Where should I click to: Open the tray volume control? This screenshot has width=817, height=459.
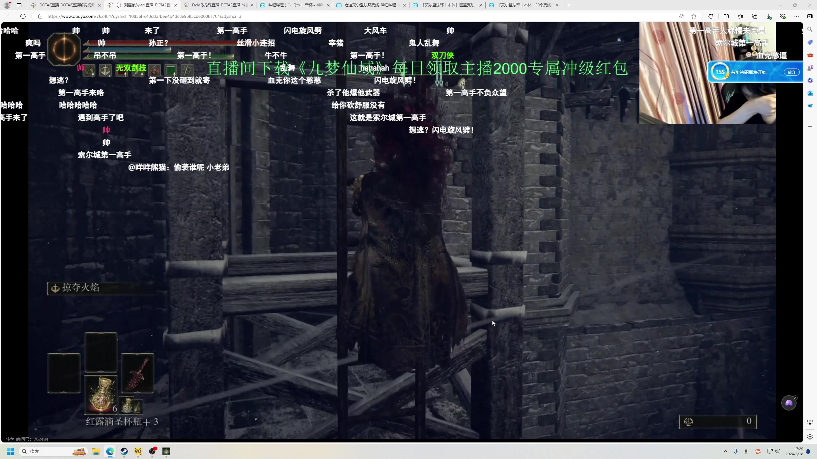[778, 451]
